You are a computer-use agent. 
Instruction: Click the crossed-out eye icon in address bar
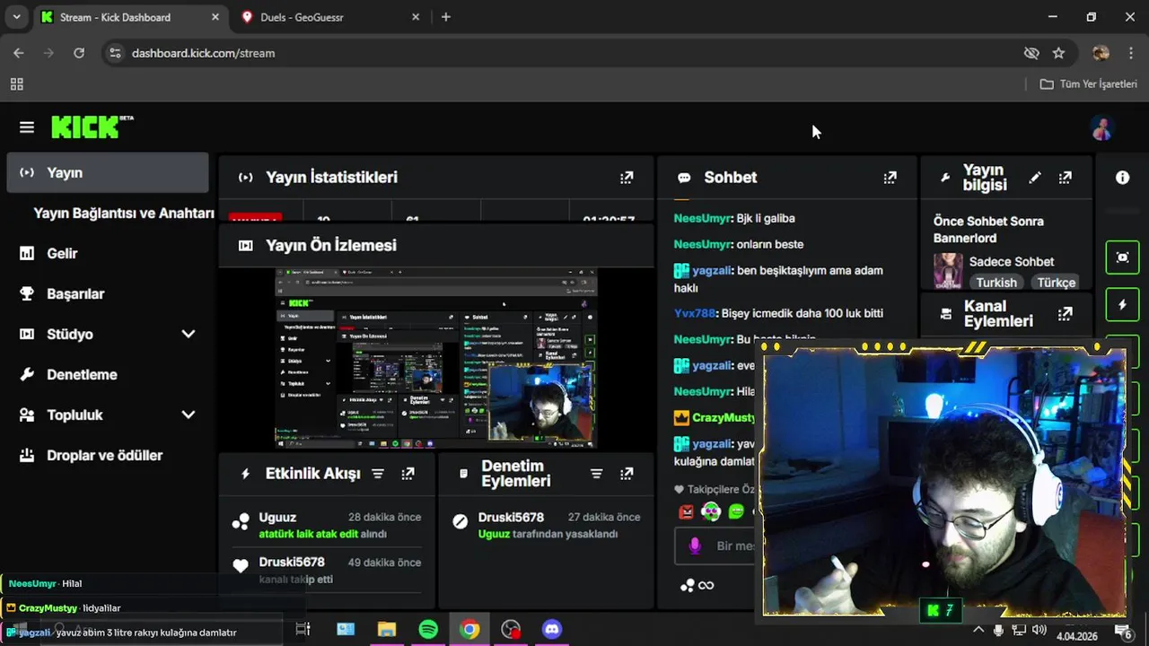point(1031,53)
